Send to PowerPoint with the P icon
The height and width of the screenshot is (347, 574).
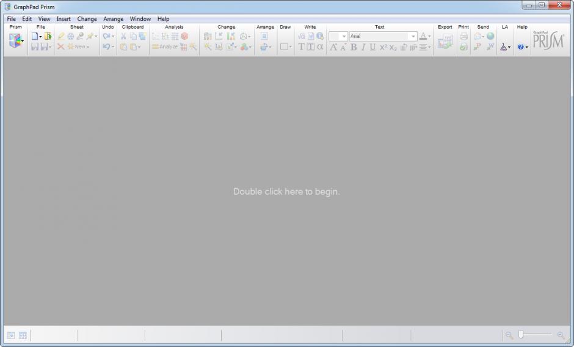tap(478, 46)
